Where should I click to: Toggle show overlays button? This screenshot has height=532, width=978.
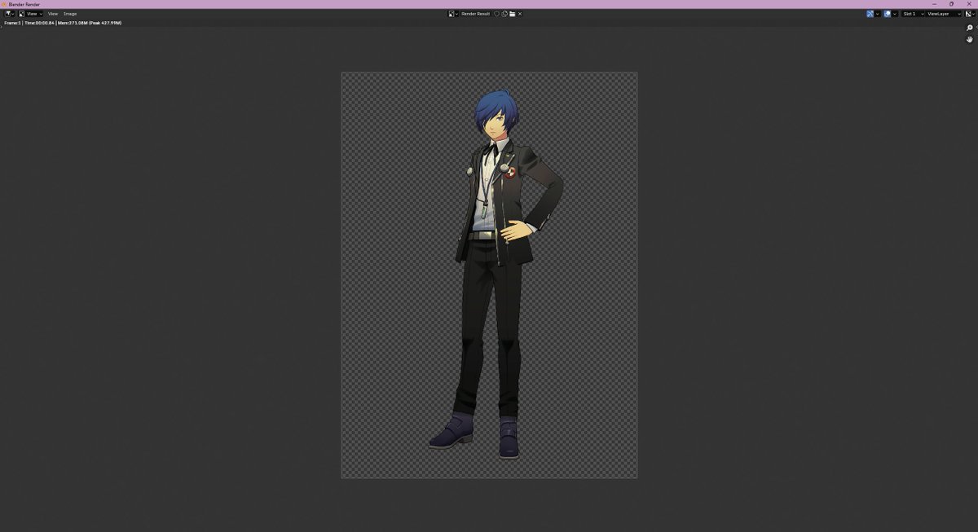(x=887, y=14)
